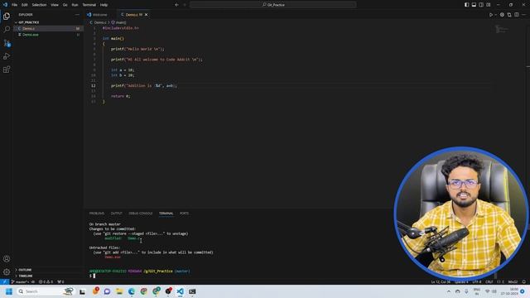Switch to the PORTS panel tab
The width and height of the screenshot is (530, 298).
point(184,214)
